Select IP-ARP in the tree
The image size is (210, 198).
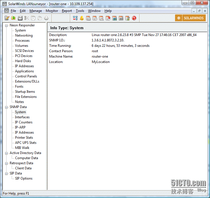(20, 127)
